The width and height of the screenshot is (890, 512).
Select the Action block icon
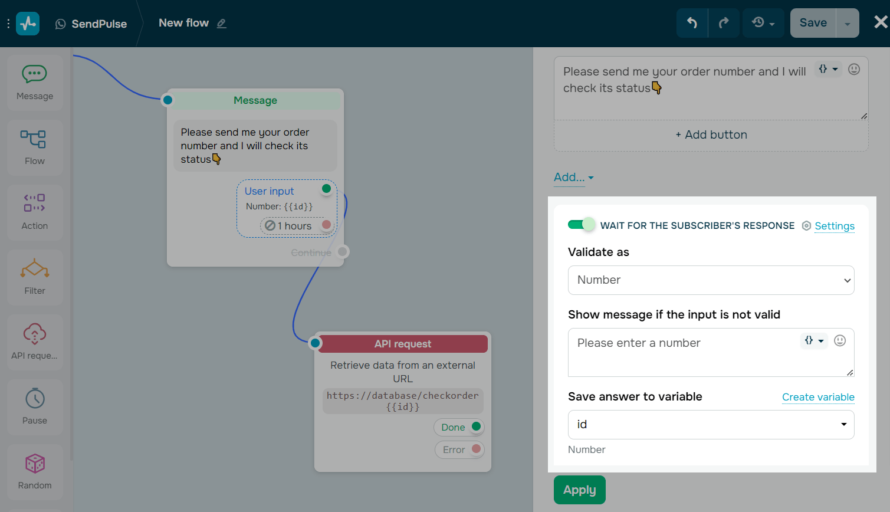click(x=34, y=212)
